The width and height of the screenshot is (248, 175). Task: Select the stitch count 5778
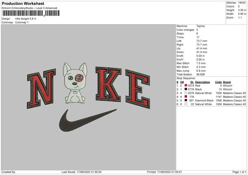coord(191,90)
